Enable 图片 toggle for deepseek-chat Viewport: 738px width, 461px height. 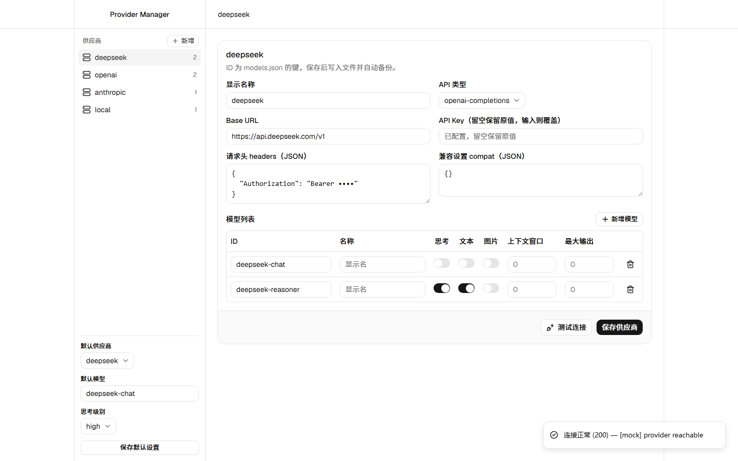pos(491,263)
